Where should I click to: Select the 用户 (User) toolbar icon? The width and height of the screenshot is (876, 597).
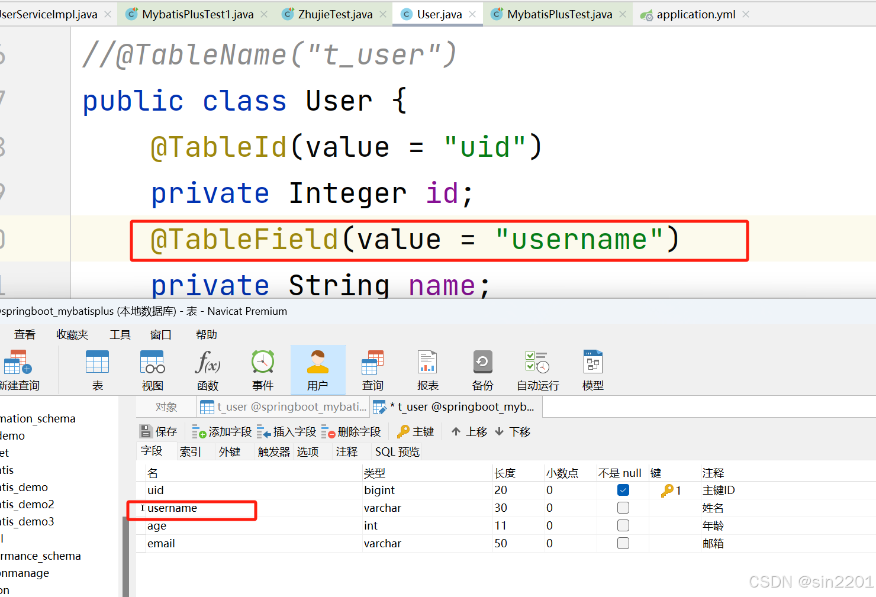(x=318, y=370)
